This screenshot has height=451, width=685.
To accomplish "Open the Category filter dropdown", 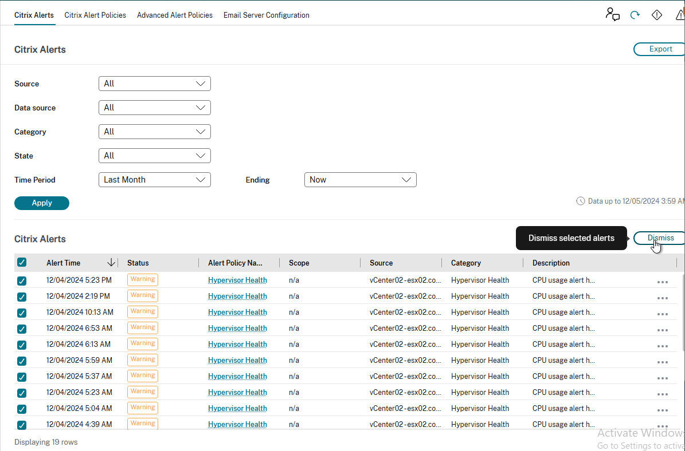I will pos(155,132).
